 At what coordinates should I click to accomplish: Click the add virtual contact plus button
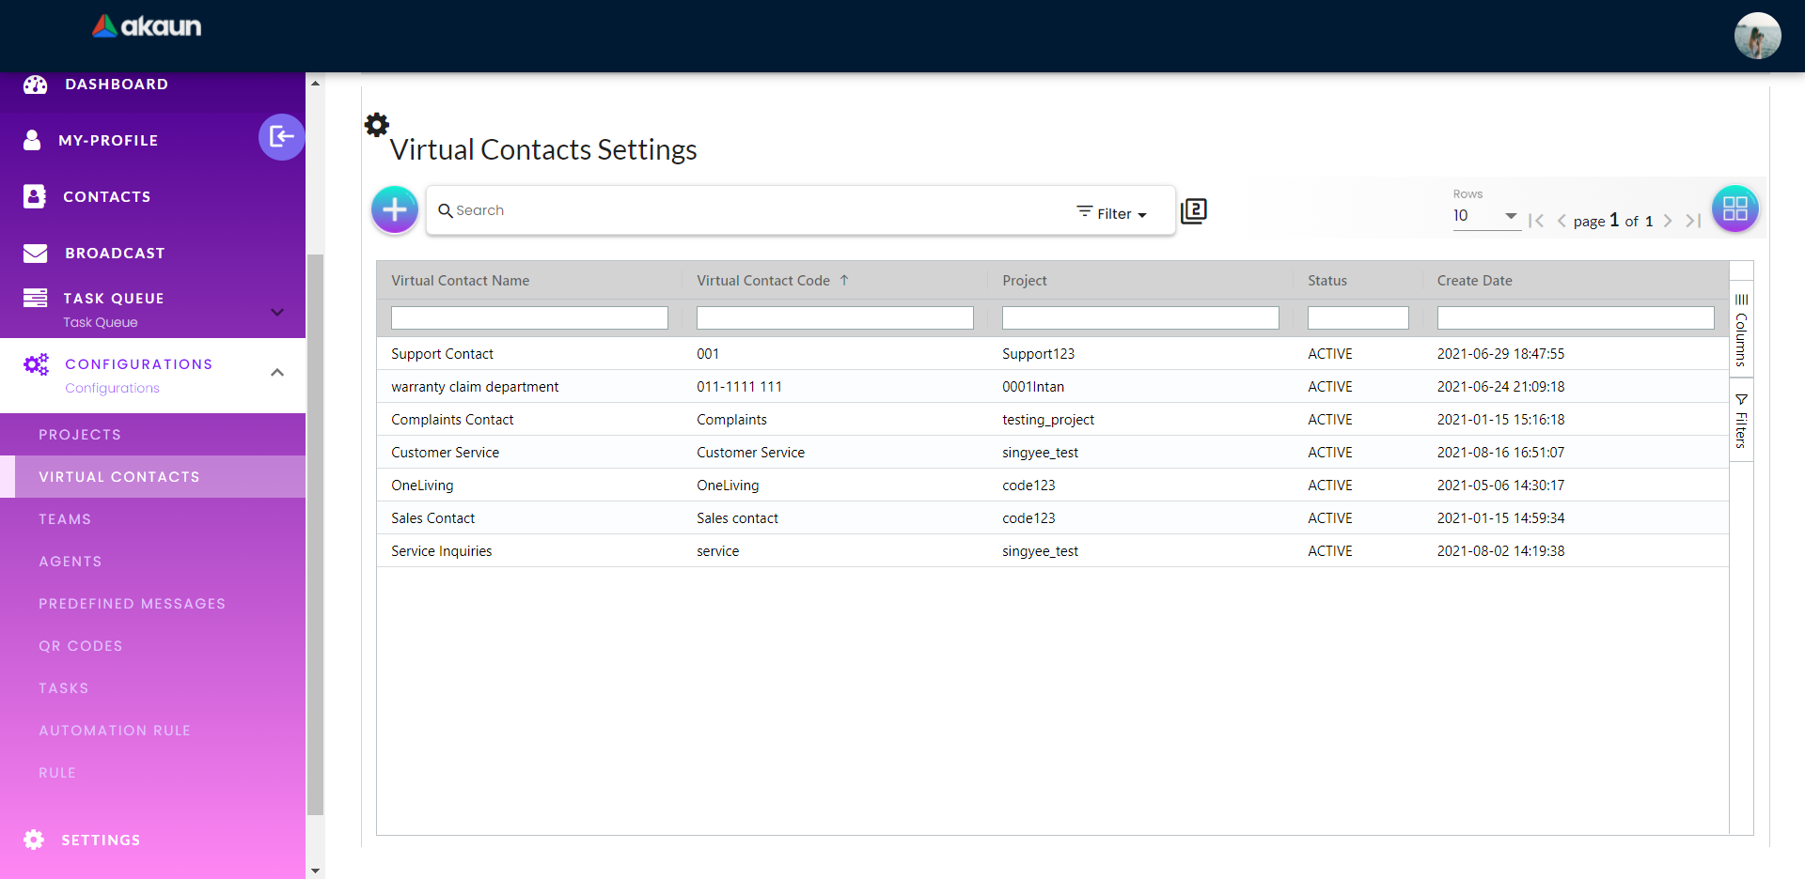click(395, 209)
